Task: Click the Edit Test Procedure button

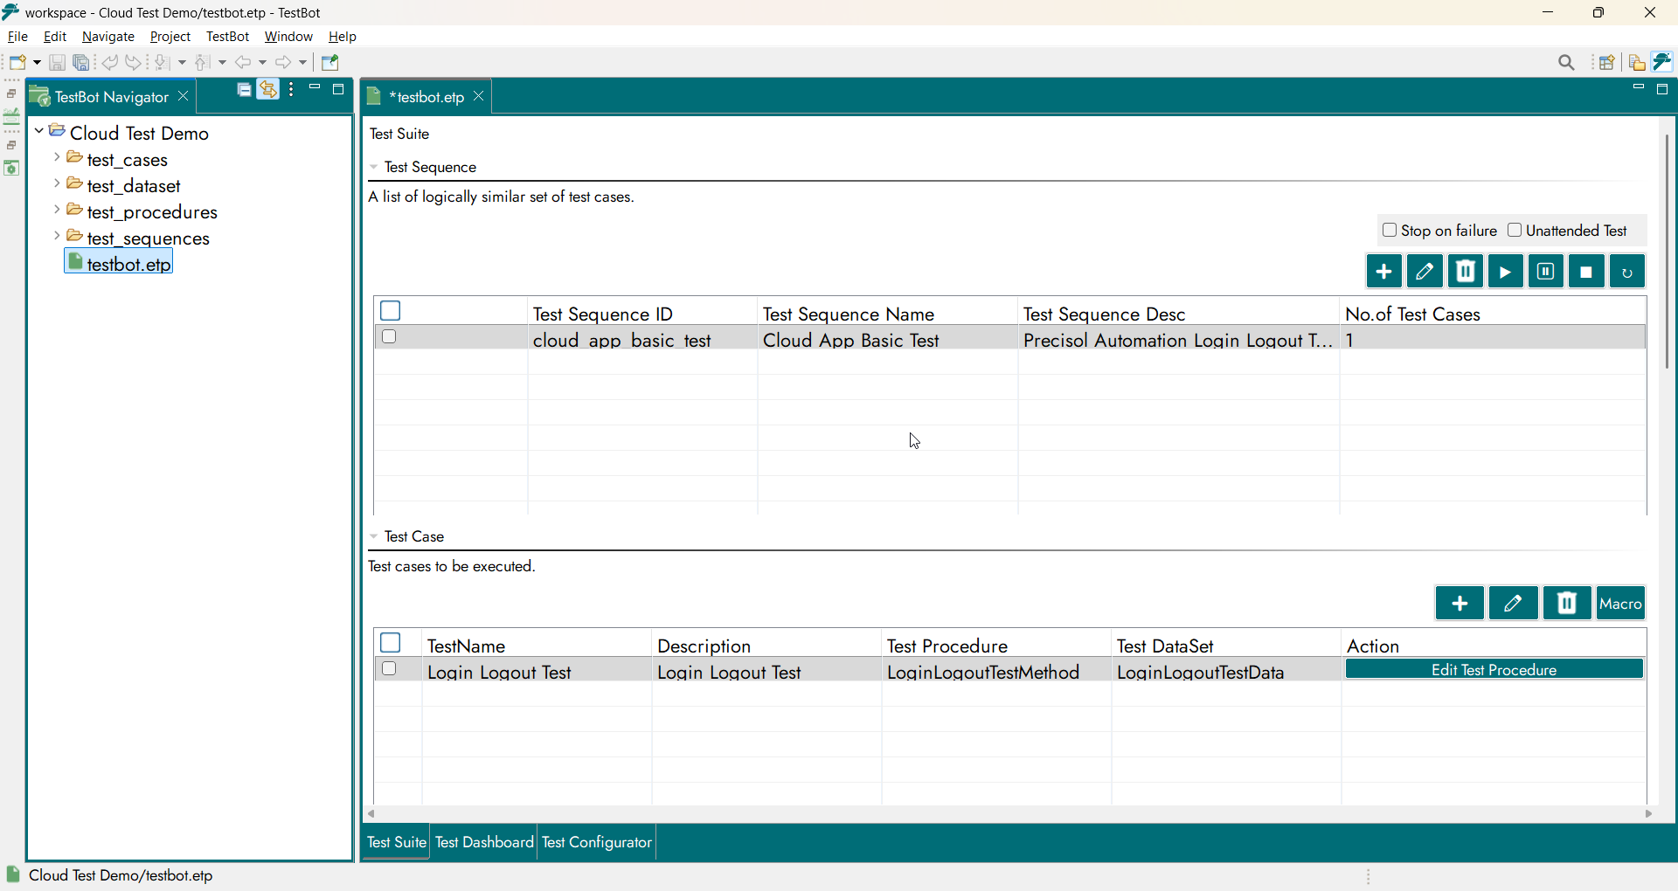Action: 1494,670
